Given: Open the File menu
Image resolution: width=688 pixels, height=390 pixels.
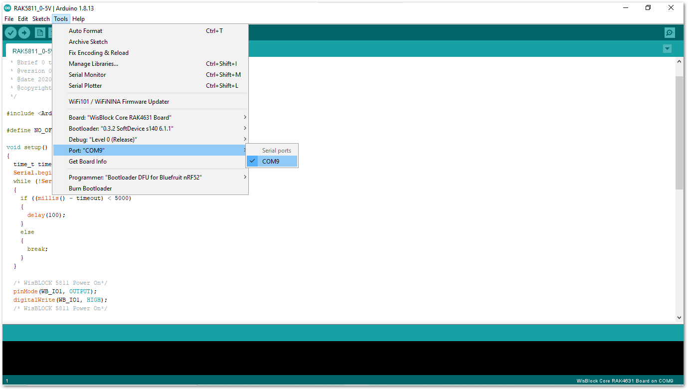Looking at the screenshot, I should (x=9, y=19).
